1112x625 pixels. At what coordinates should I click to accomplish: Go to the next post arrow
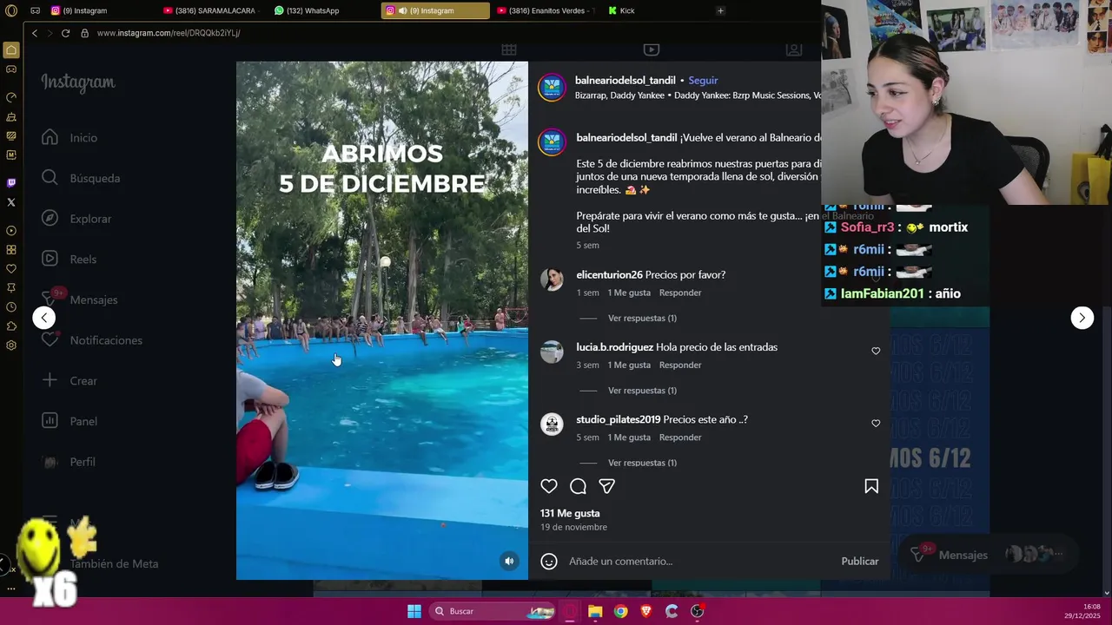pos(1082,318)
